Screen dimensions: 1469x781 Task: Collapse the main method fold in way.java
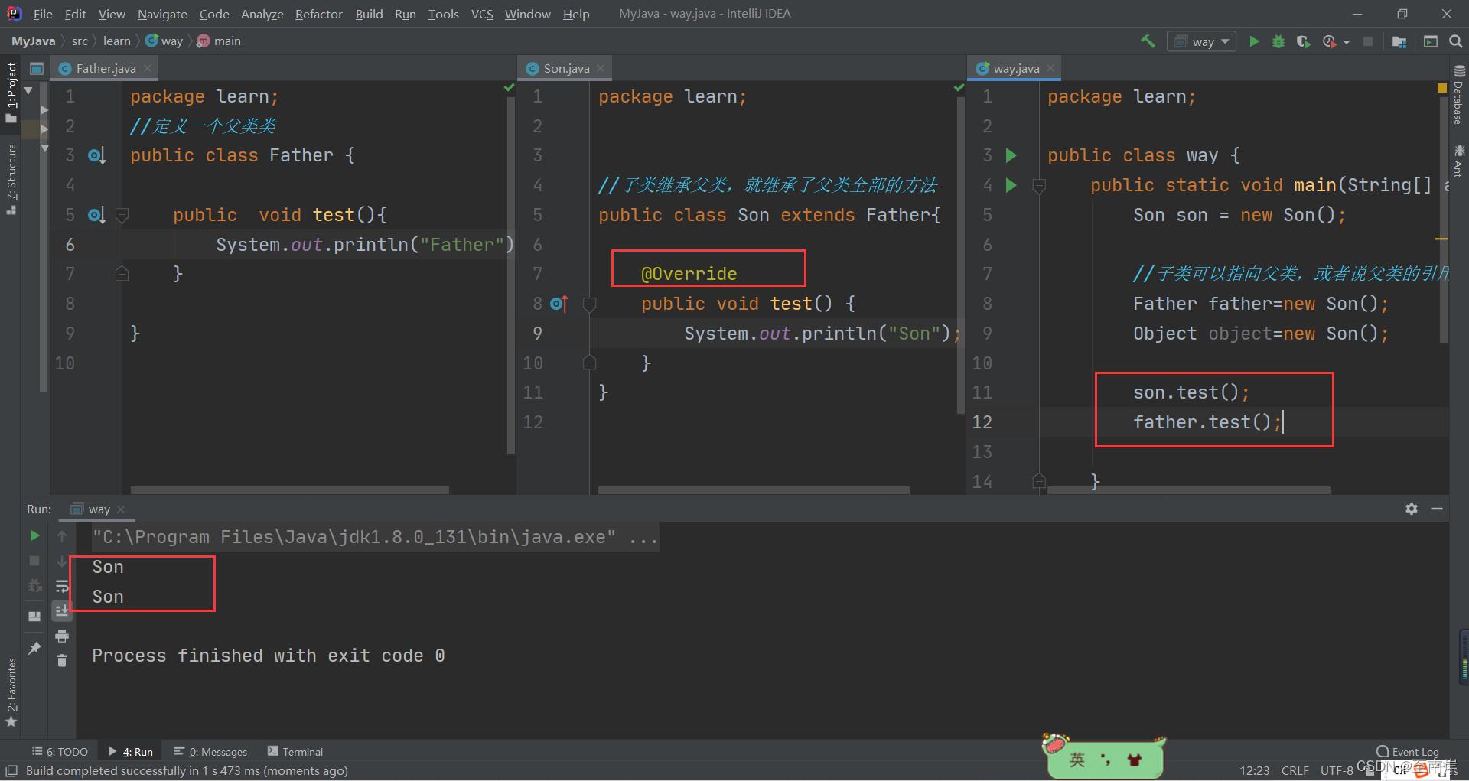coord(1039,185)
